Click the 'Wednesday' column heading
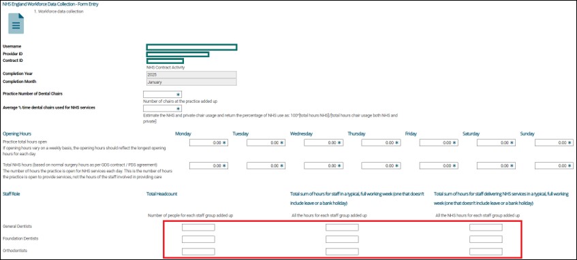This screenshot has height=260, width=577. coord(301,134)
